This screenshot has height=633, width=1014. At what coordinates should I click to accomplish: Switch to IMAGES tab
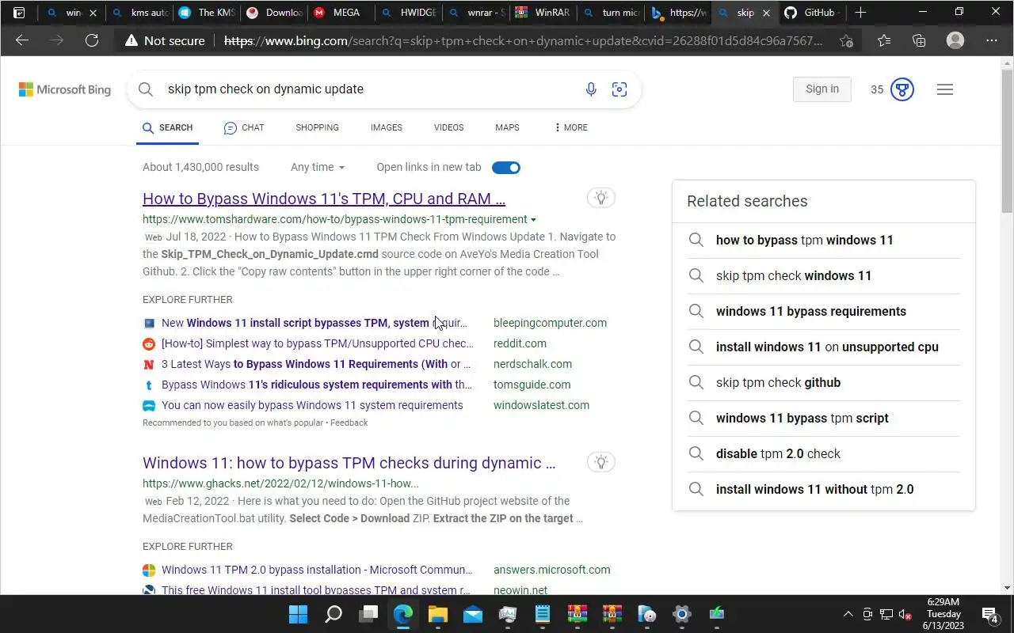(x=387, y=127)
